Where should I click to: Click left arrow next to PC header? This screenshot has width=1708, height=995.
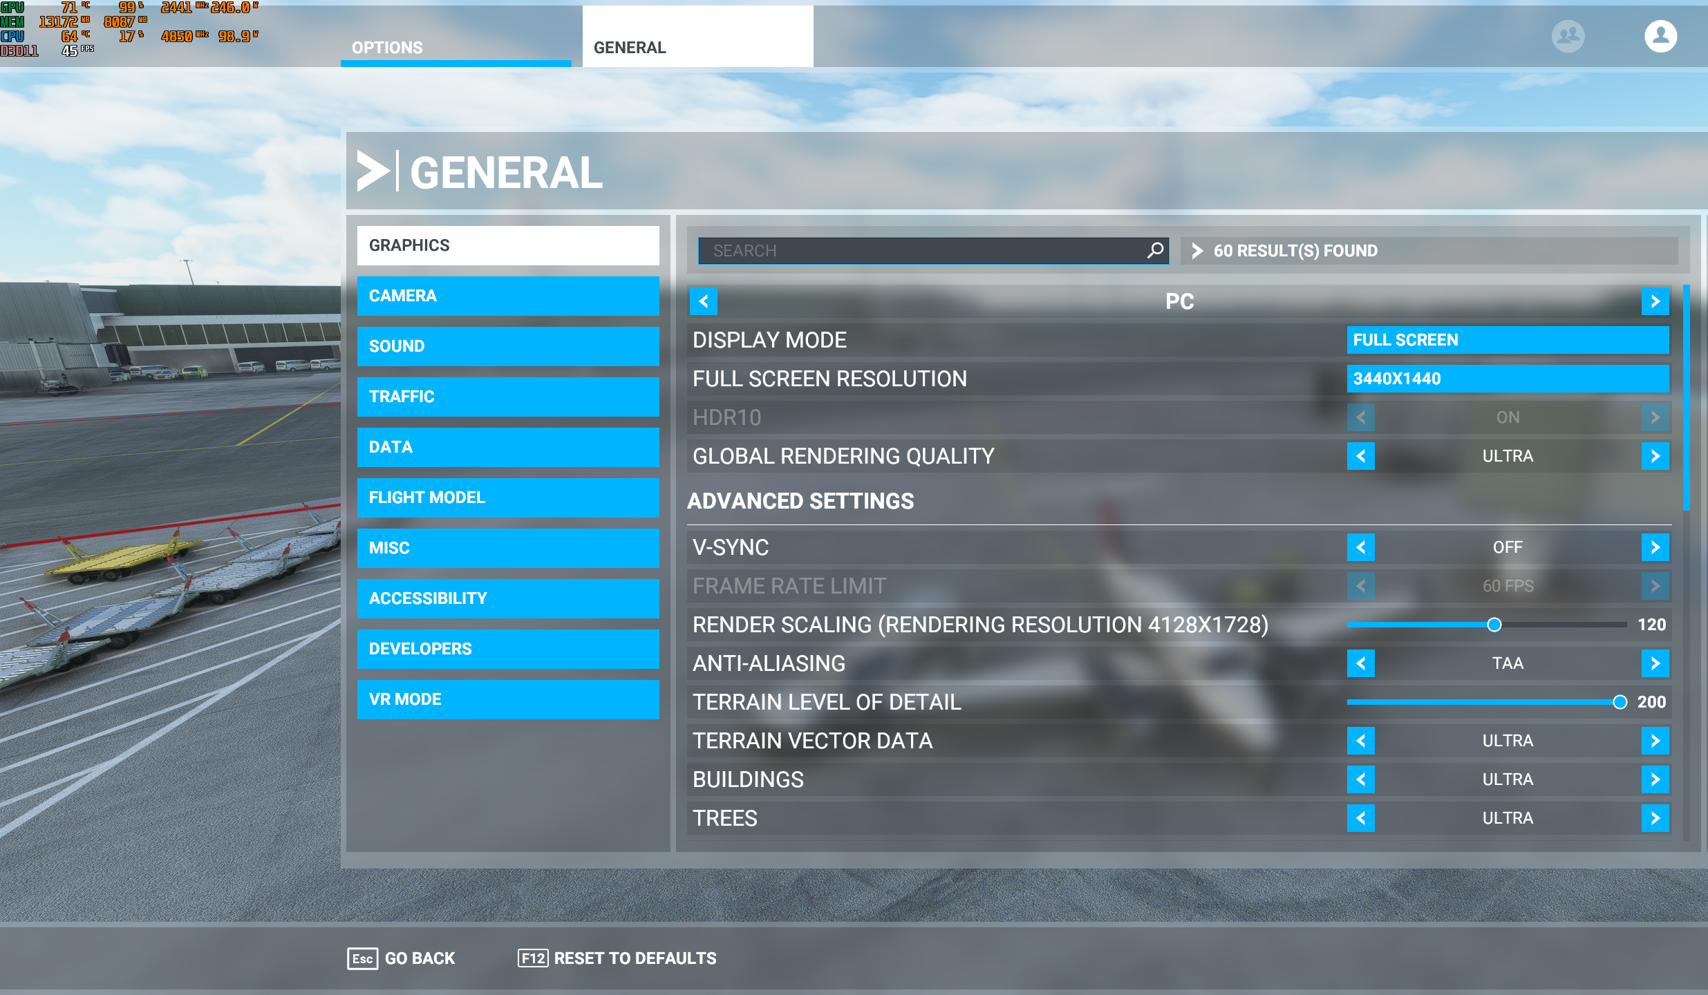[704, 301]
